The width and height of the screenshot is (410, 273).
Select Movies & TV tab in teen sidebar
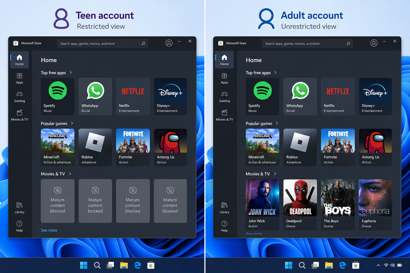19,115
